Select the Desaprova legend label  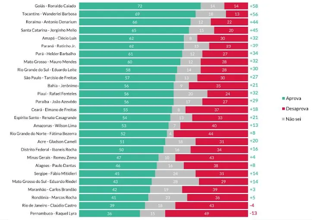(297, 109)
